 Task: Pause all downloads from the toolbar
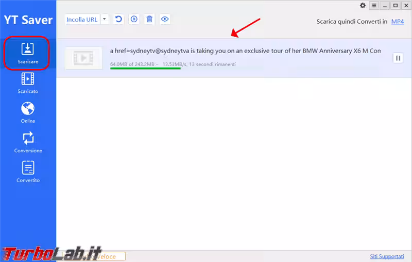(134, 19)
